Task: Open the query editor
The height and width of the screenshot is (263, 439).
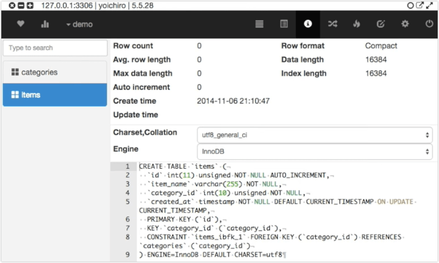Action: click(x=381, y=24)
